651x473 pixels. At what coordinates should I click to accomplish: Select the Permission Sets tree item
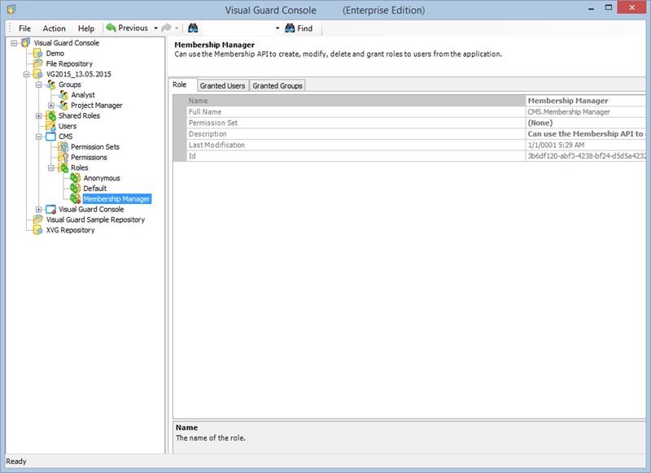point(95,147)
